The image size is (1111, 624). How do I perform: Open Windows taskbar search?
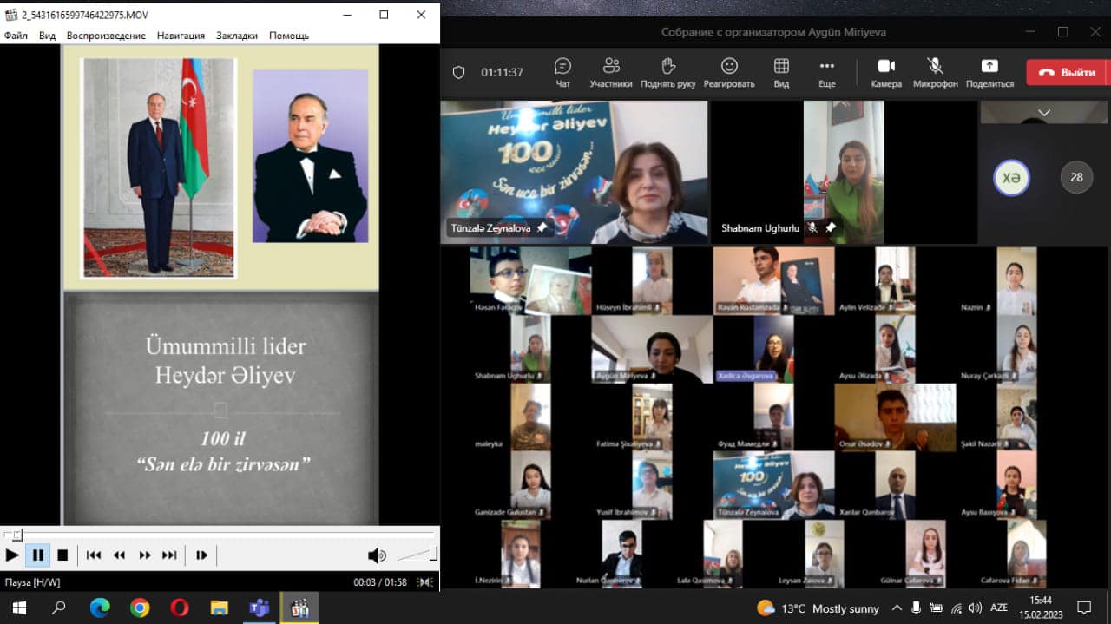click(x=59, y=608)
